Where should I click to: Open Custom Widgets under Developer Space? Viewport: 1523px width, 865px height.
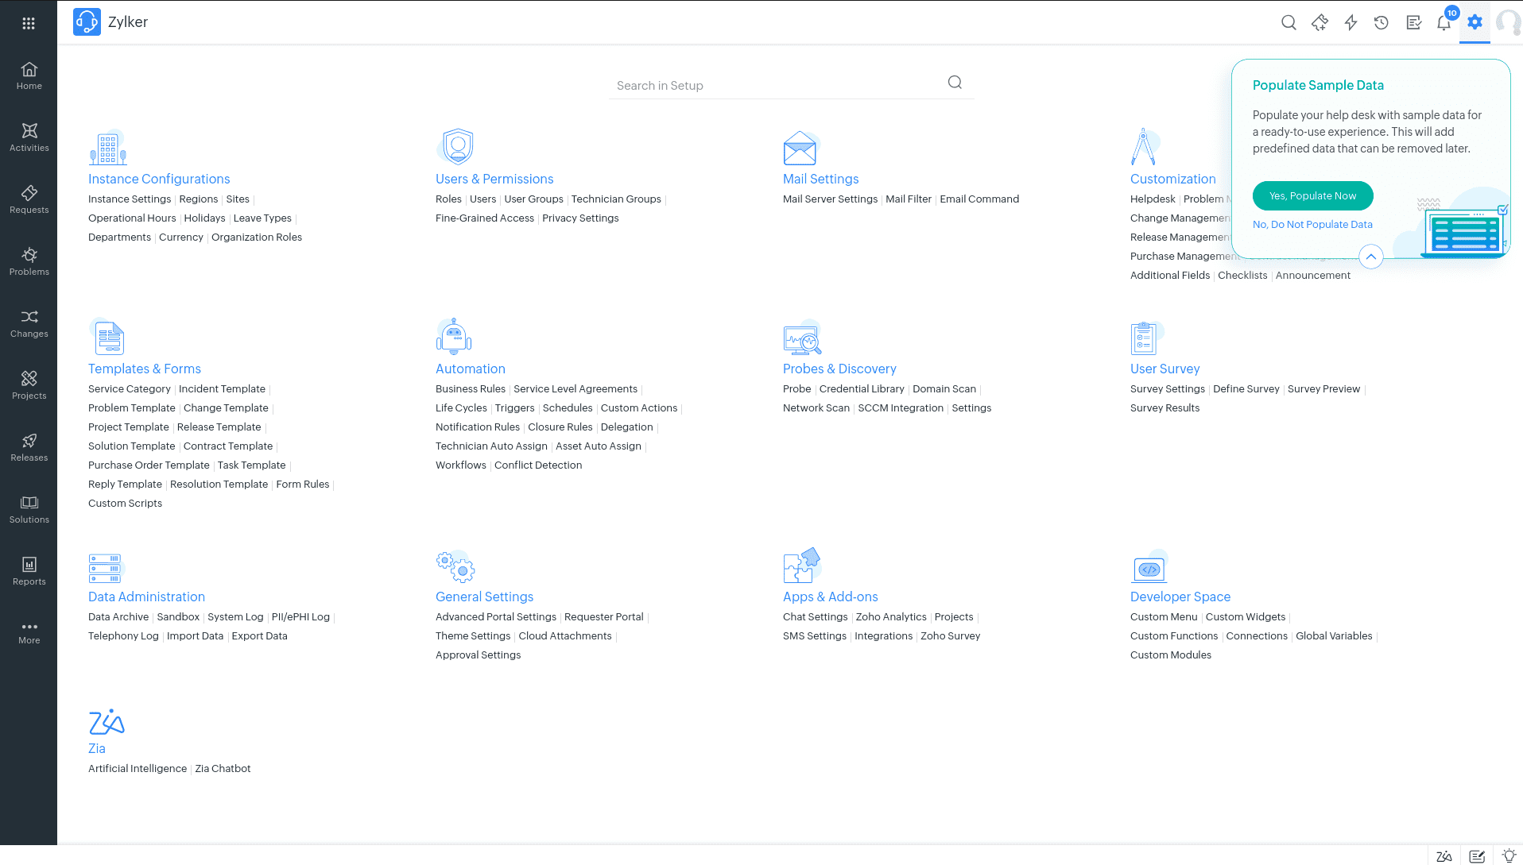[x=1245, y=617]
